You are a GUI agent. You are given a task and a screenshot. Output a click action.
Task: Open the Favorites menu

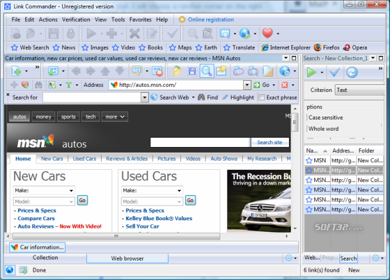tap(140, 19)
